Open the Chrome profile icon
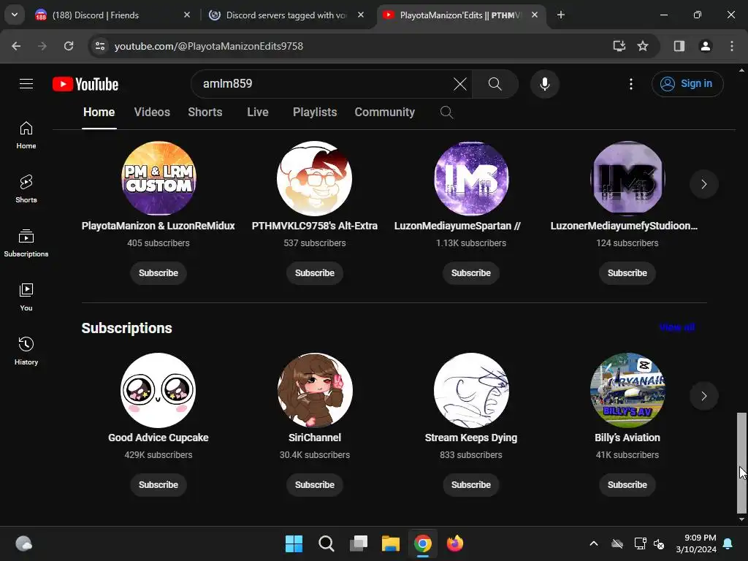 tap(705, 46)
